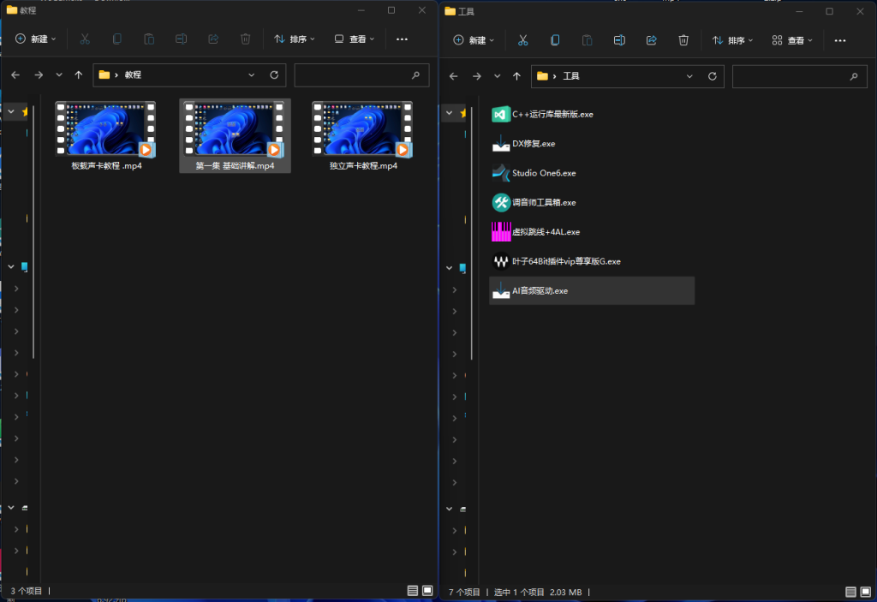Click the Share icon in the 教程 window toolbar
This screenshot has height=602, width=877.
[213, 39]
